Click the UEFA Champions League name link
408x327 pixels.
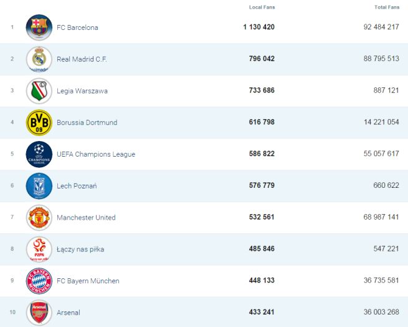(x=96, y=155)
